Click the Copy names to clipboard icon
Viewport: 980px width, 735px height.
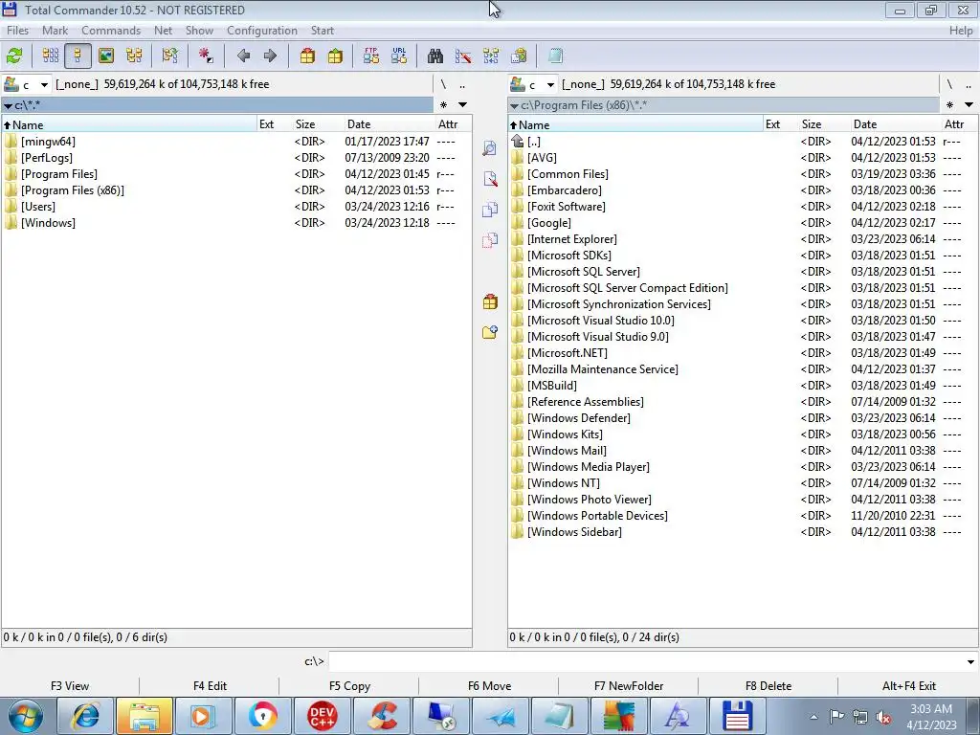pyautogui.click(x=519, y=56)
